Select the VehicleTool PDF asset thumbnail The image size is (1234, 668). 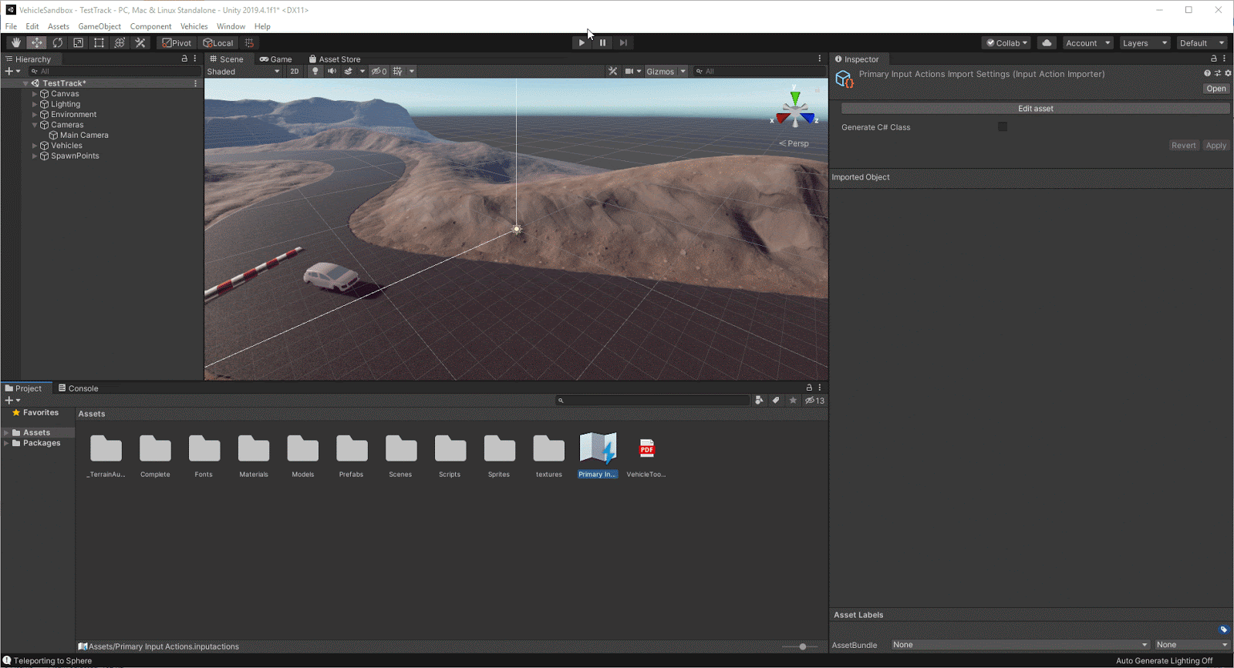click(646, 449)
